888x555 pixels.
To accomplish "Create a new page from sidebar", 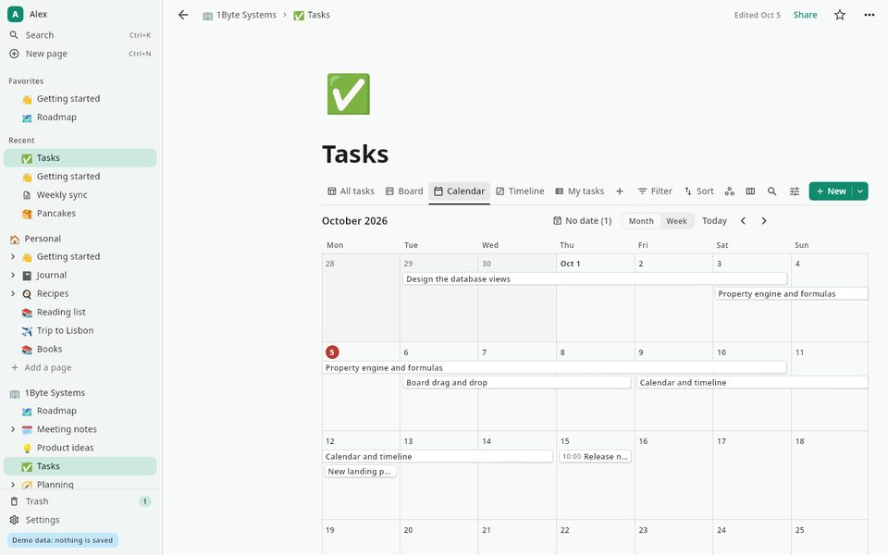I will [x=80, y=54].
